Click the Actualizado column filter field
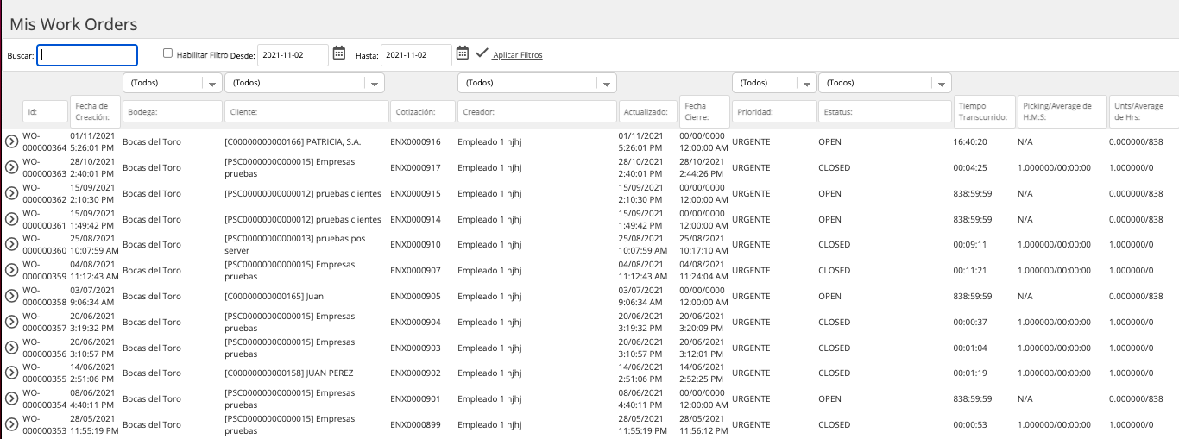1179x439 pixels. [x=648, y=111]
